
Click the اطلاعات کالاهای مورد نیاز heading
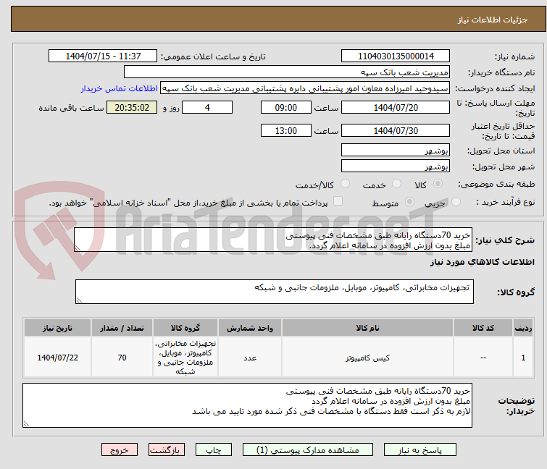coord(482,262)
